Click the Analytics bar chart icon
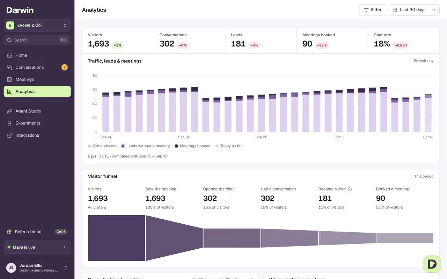 tap(9, 91)
